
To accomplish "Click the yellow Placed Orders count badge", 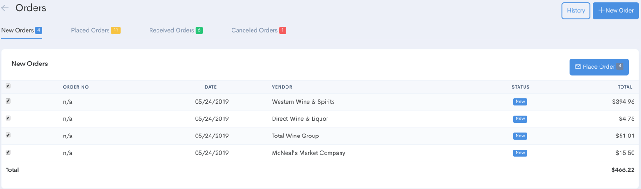I will (116, 31).
